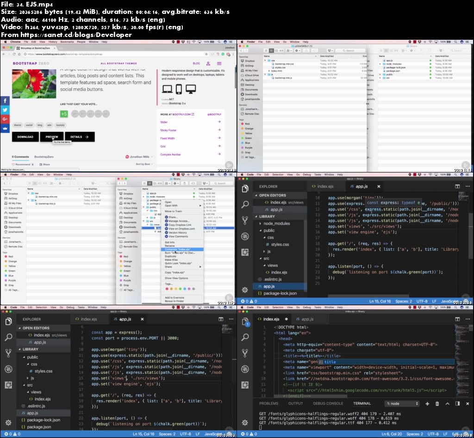
Task: Switch to the DEBUG CONSOLE panel tab
Action: pyautogui.click(x=328, y=404)
